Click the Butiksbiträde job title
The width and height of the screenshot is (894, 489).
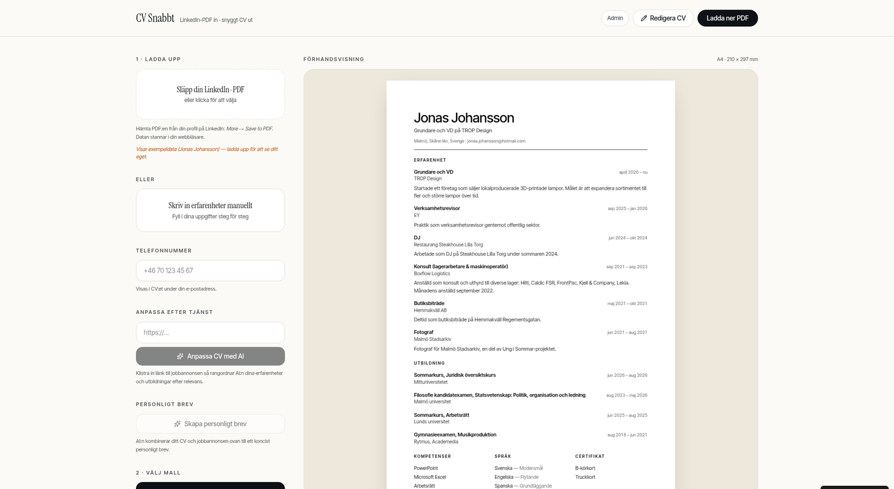point(429,303)
